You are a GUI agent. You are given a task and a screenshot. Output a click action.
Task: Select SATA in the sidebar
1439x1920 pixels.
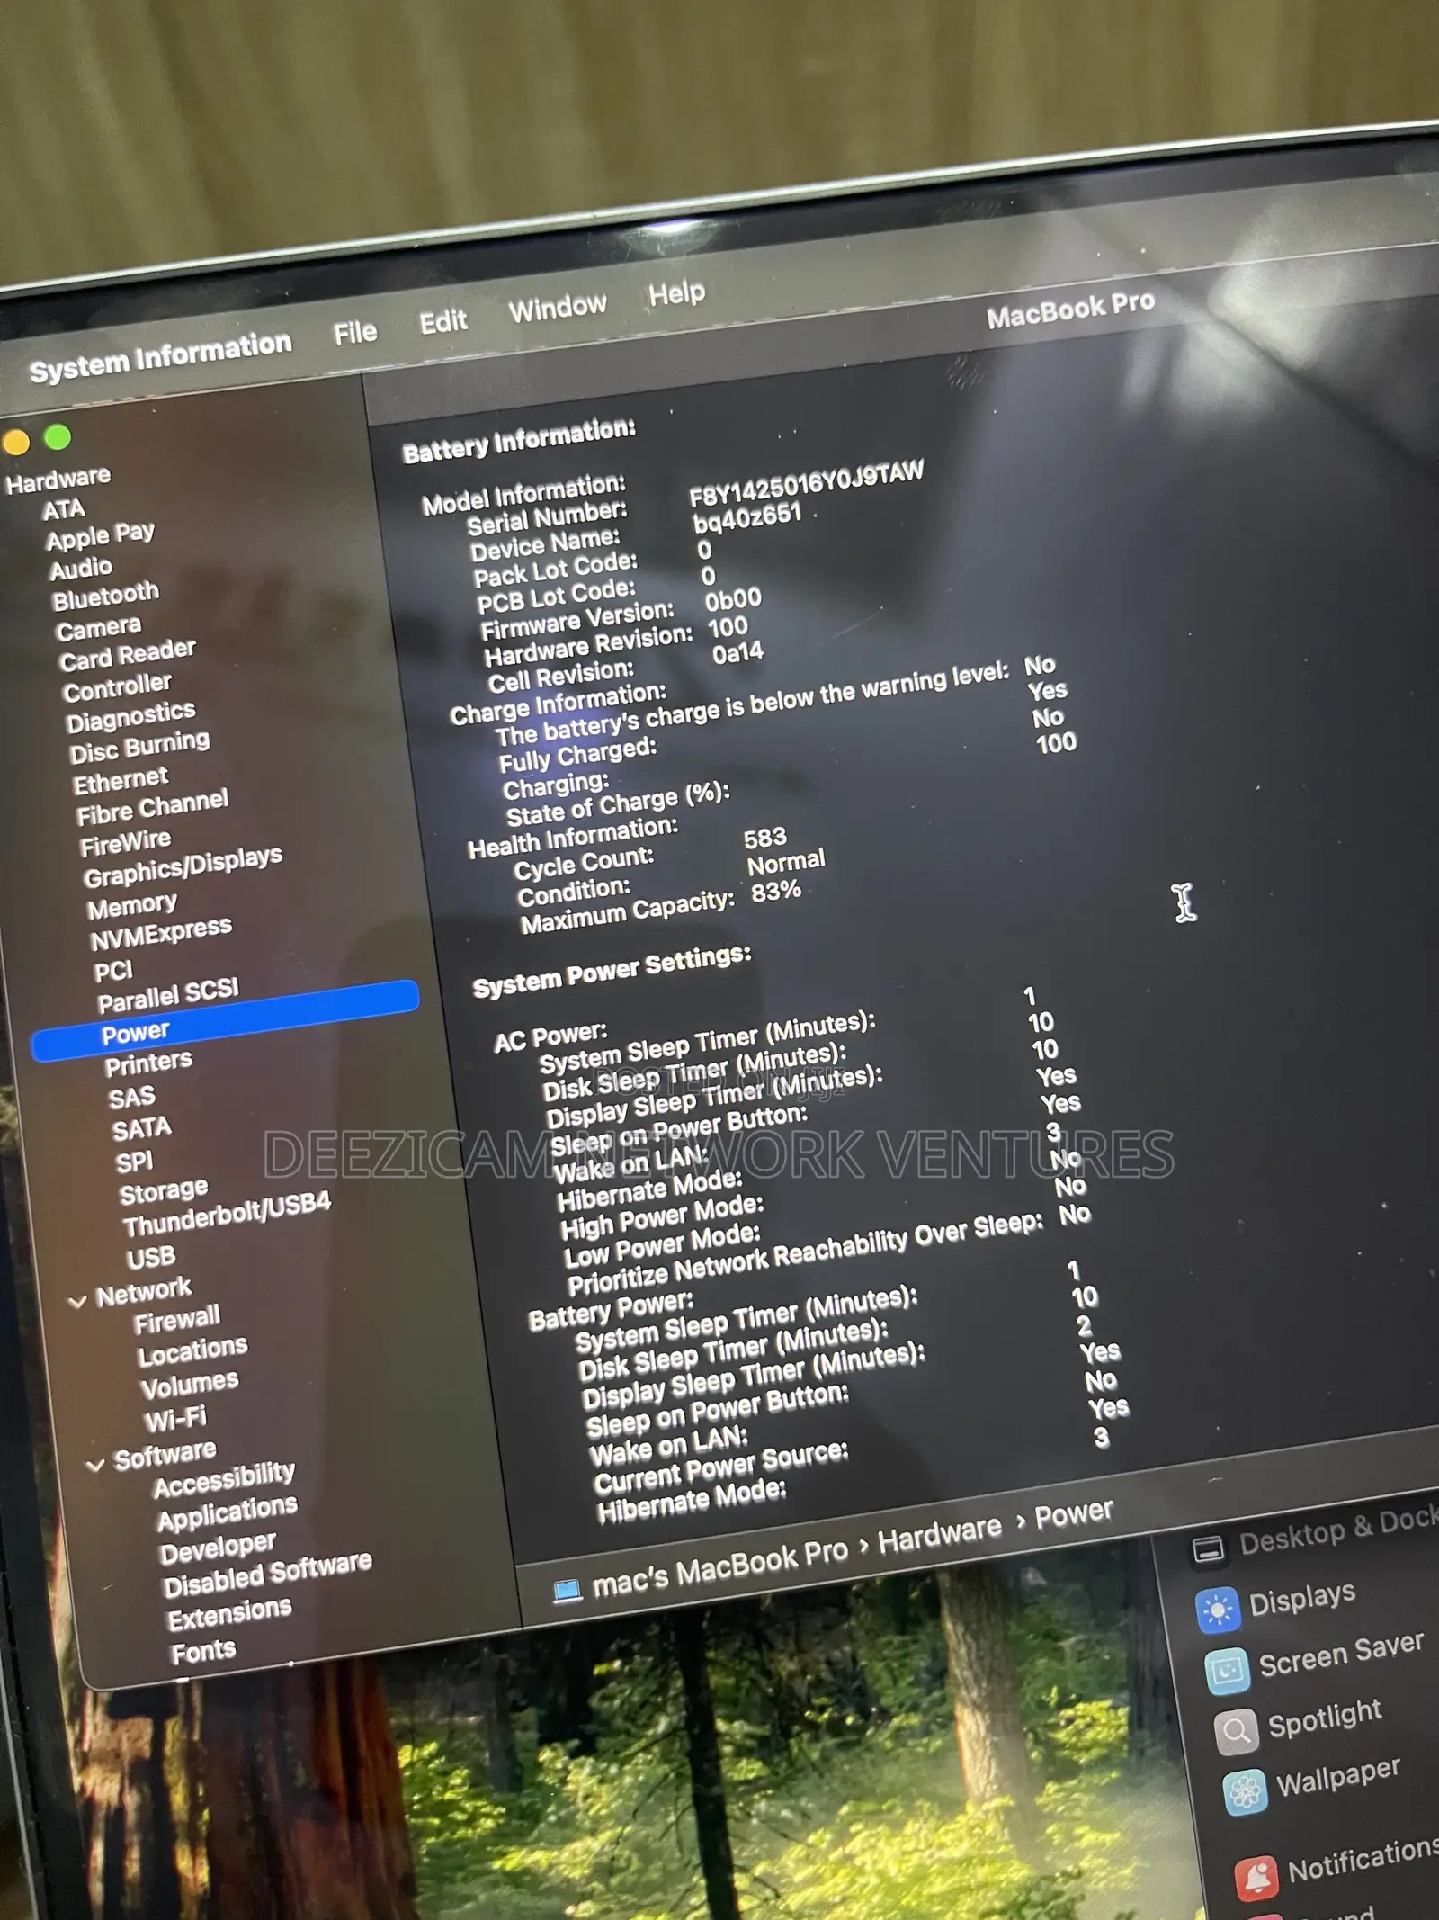coord(141,1128)
